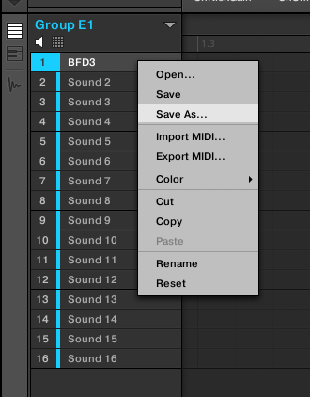Open the Mixer view icon
The width and height of the screenshot is (310, 397).
[15, 54]
